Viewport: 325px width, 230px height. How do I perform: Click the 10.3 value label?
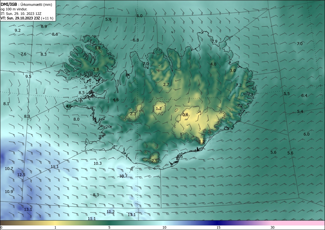(97, 163)
